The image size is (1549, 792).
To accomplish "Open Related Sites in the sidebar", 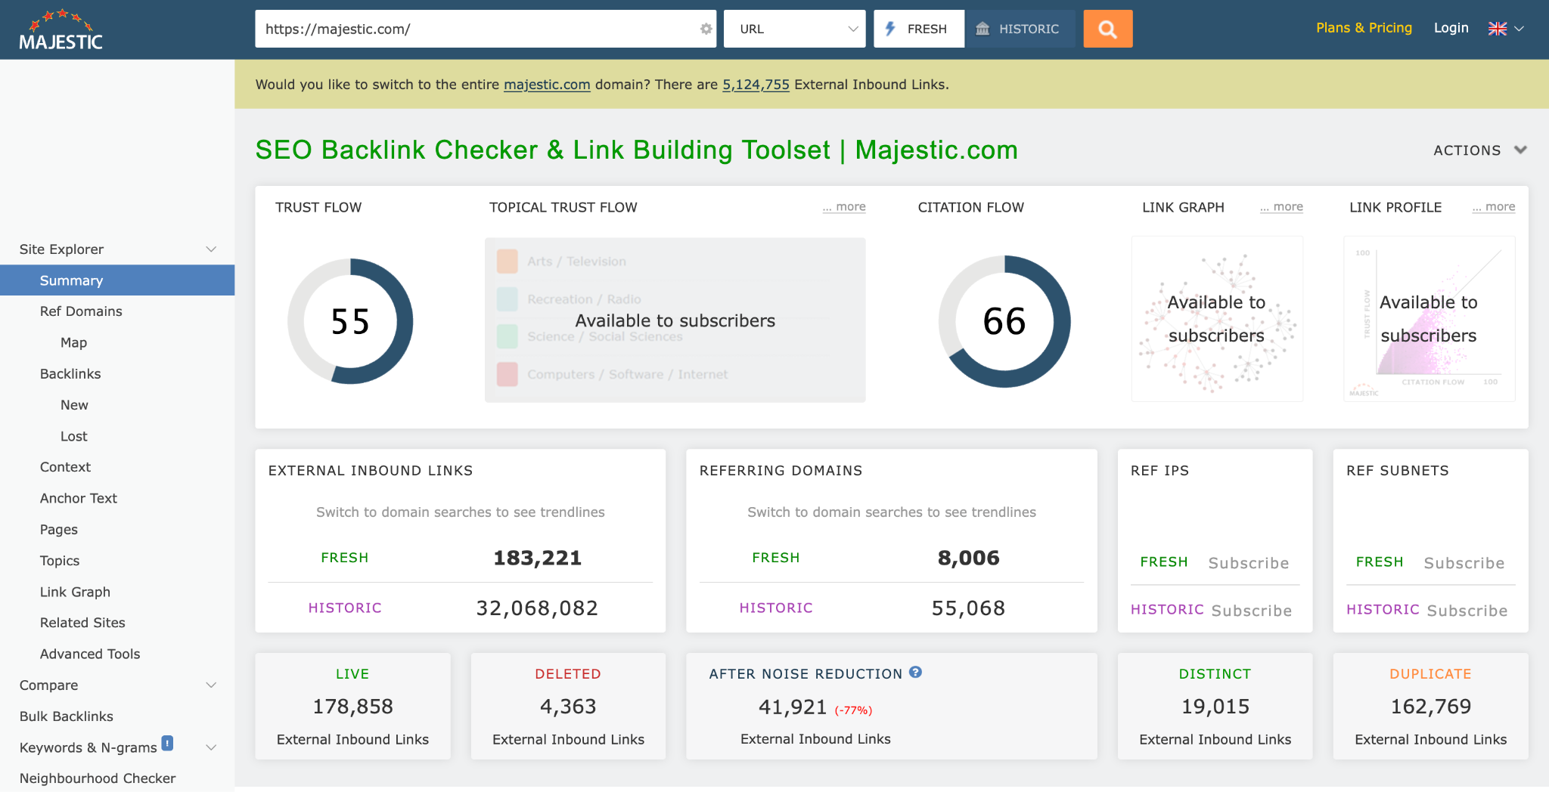I will pos(82,623).
